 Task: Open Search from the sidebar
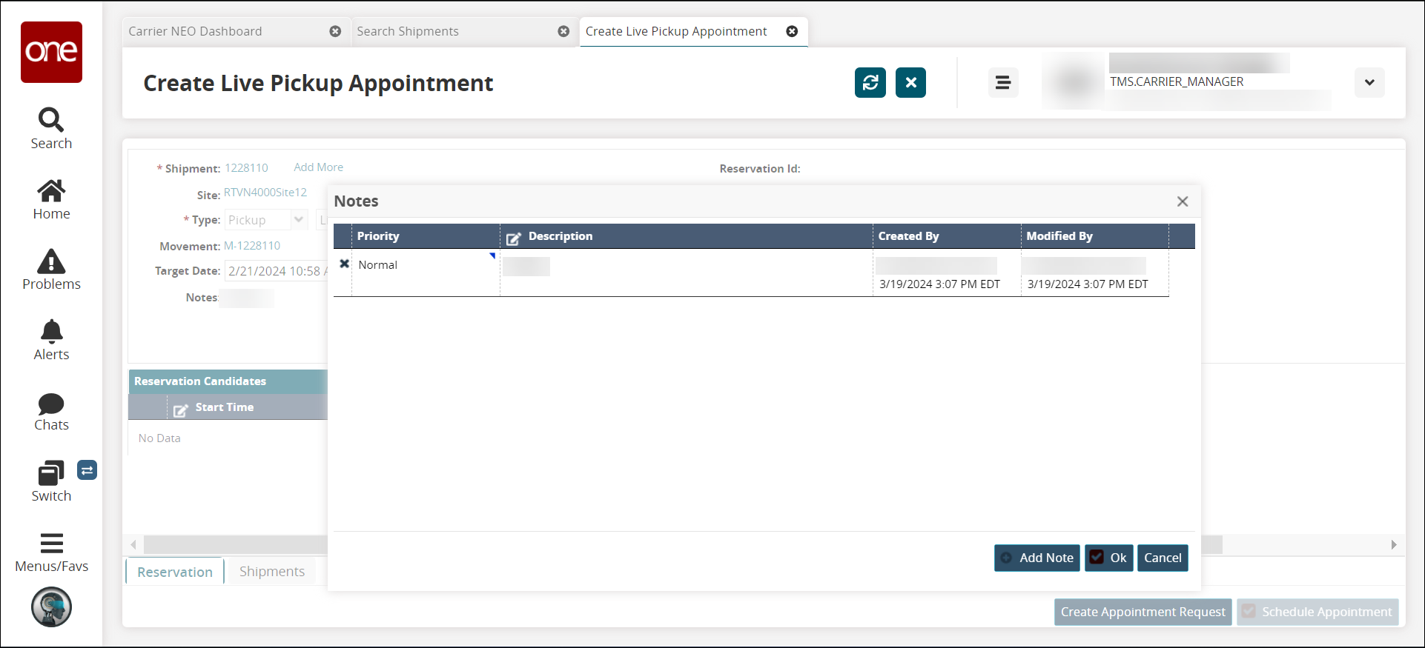[x=51, y=129]
